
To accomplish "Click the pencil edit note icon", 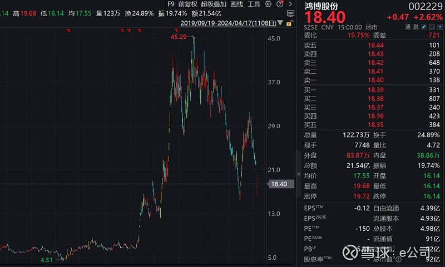I will pos(424,27).
